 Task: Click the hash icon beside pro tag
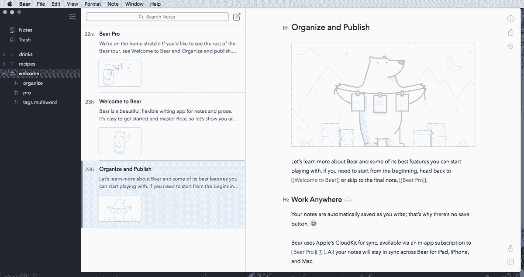pyautogui.click(x=17, y=93)
